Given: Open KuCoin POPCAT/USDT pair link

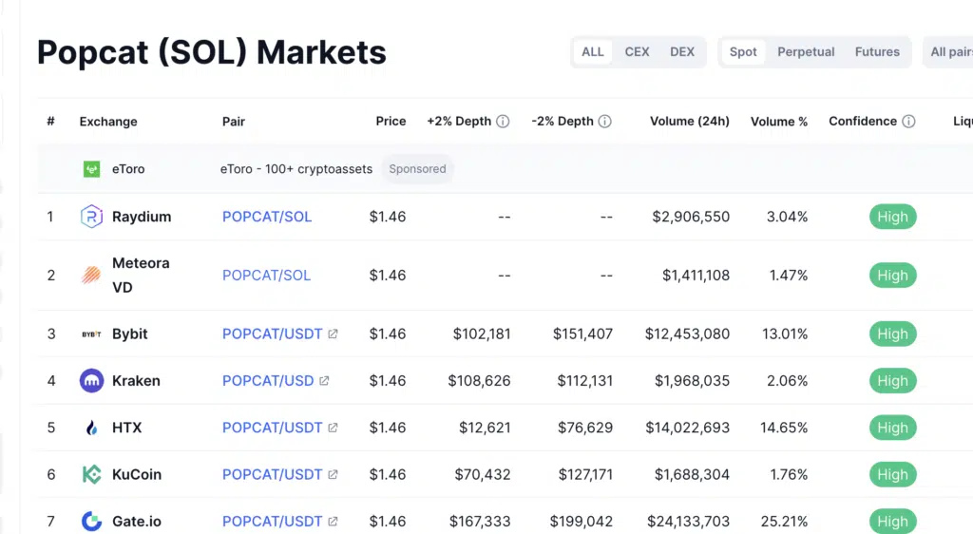Looking at the screenshot, I should [x=272, y=474].
